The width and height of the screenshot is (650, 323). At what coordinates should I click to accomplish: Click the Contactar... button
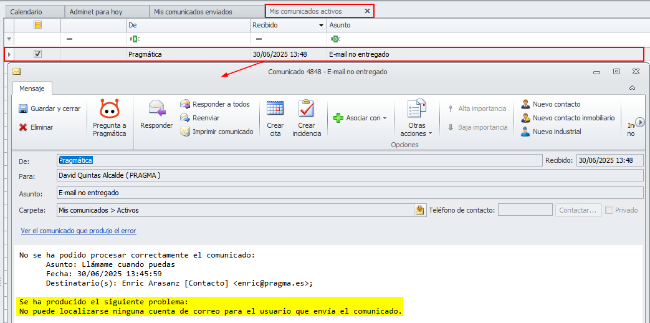pos(579,210)
